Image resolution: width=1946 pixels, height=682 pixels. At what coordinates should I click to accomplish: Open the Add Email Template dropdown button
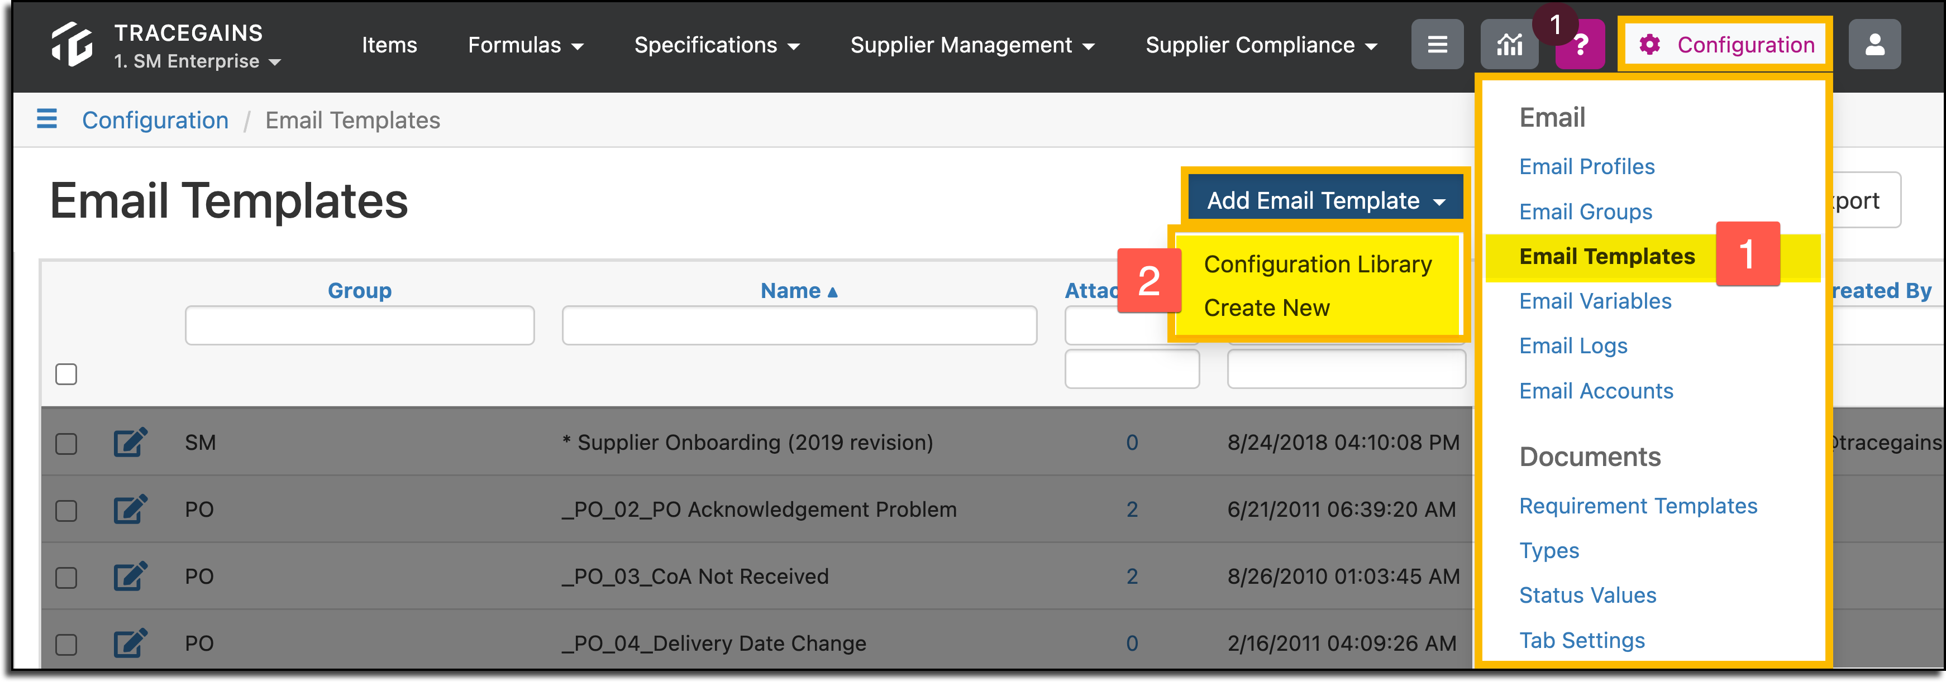1326,200
